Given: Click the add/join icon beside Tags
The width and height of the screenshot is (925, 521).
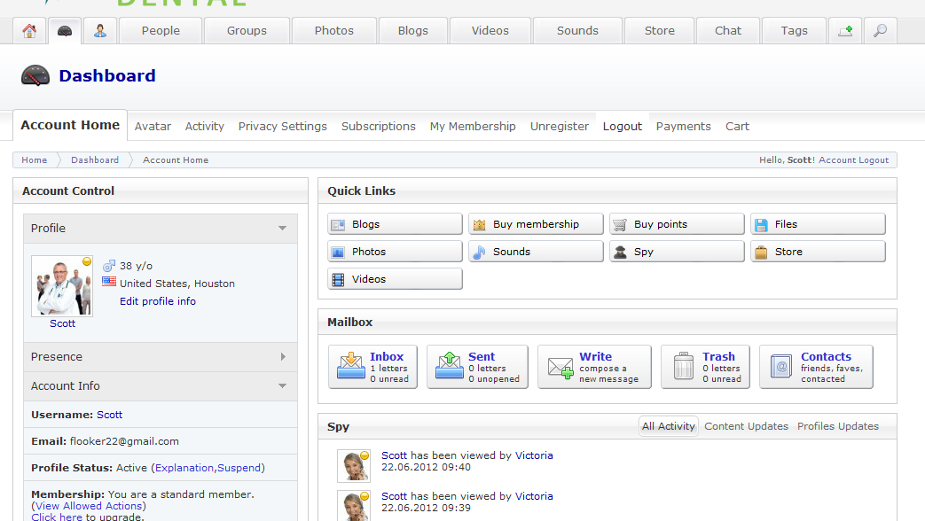Looking at the screenshot, I should (845, 31).
